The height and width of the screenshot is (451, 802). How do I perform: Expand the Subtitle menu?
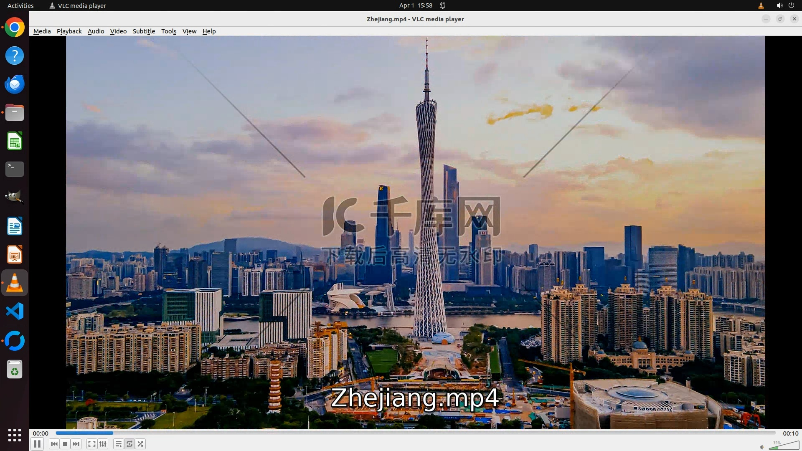point(144,31)
